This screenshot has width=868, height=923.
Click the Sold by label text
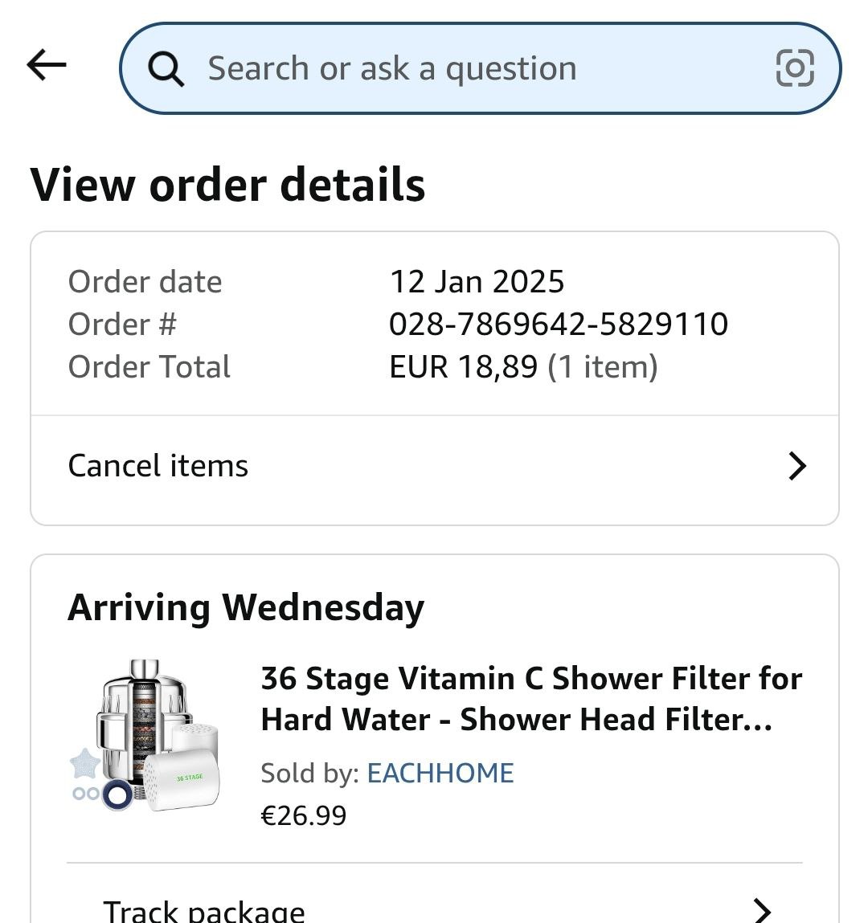[x=309, y=773]
